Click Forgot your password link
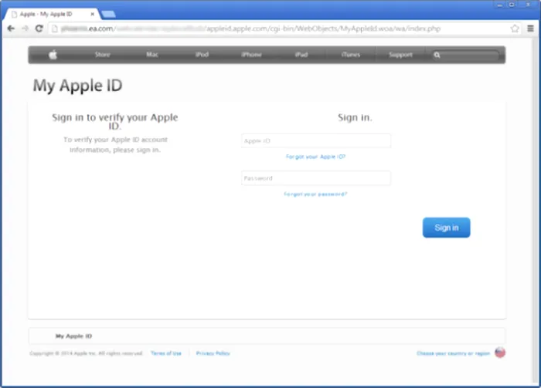 (315, 194)
